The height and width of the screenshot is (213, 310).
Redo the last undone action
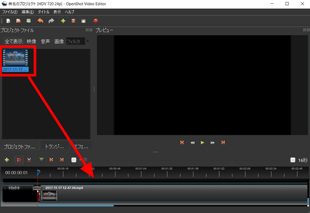51,21
